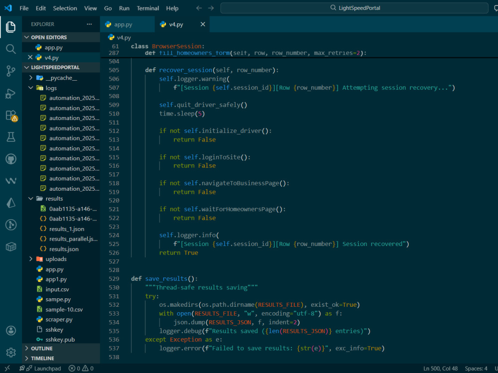
Task: Click save_results function name on line 529
Action: (166, 279)
